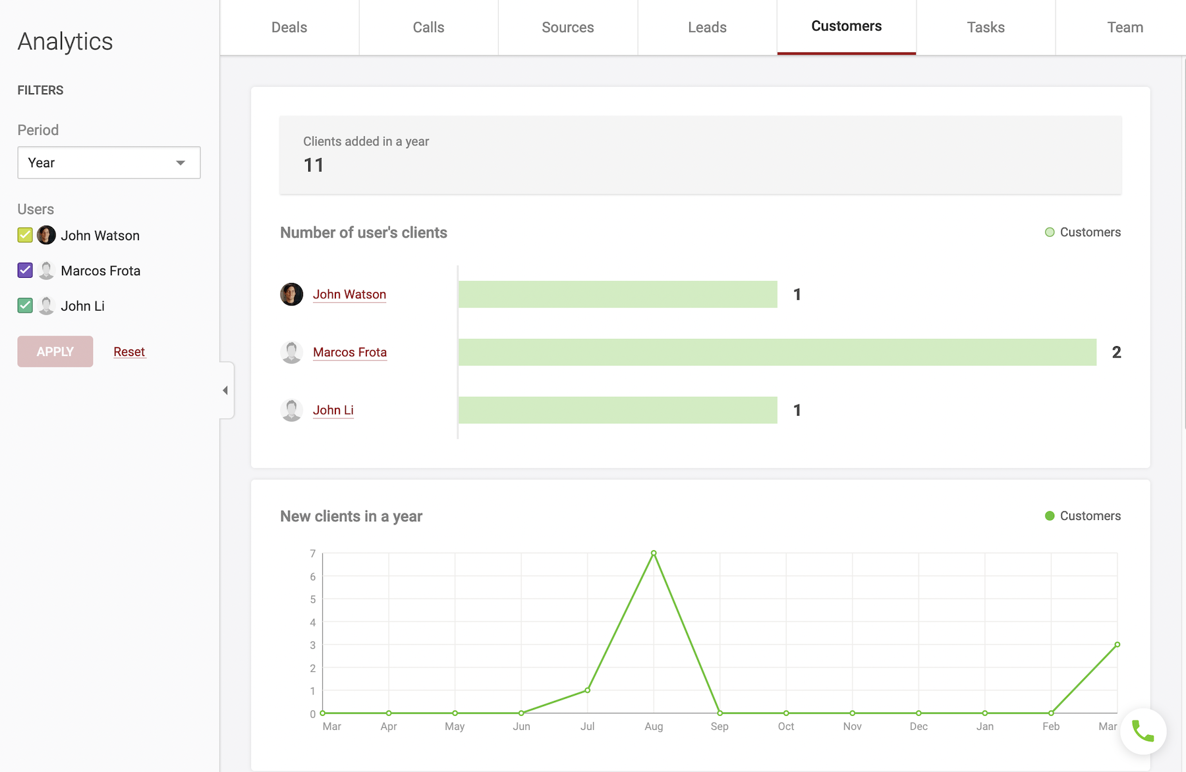Collapse the filters sidebar with the arrow handle
The height and width of the screenshot is (772, 1186).
(x=226, y=390)
